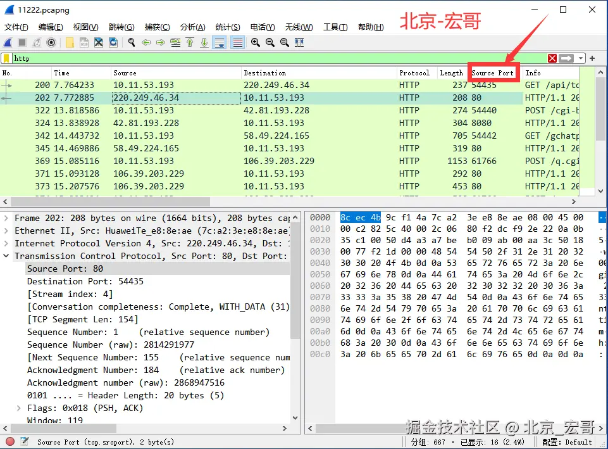
Task: Save this capture file icon
Action: click(84, 42)
